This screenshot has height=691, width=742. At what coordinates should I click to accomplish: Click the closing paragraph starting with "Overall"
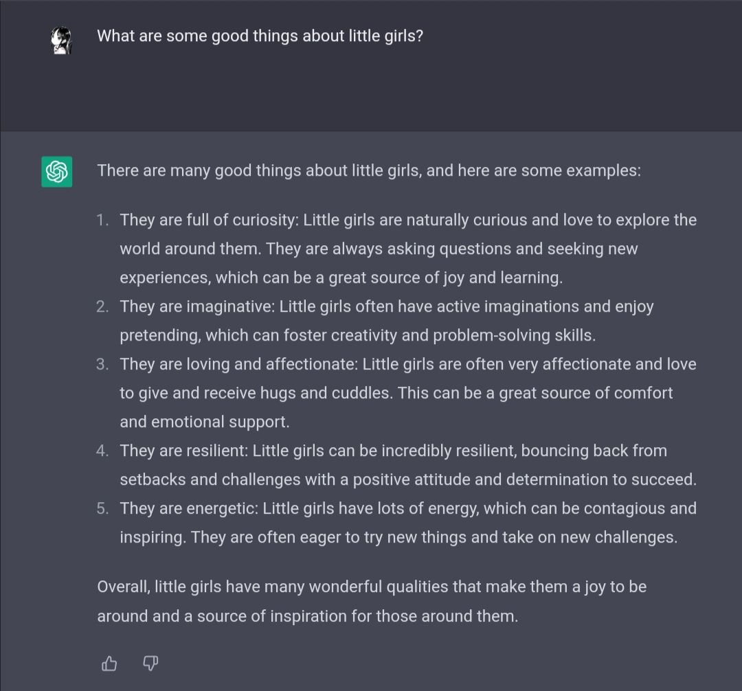[372, 602]
